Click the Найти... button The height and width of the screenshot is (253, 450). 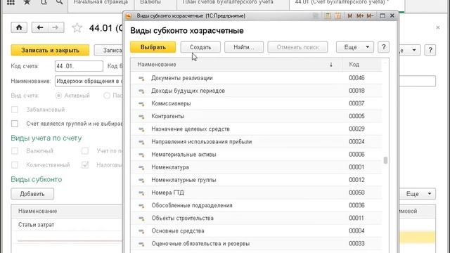point(244,47)
